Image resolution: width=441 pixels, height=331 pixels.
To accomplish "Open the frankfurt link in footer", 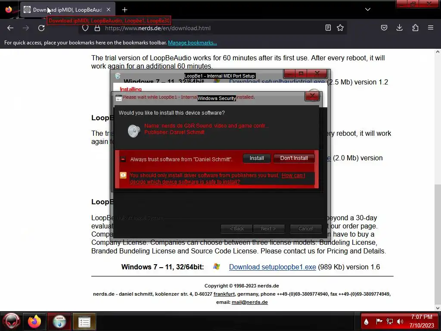I will (224, 294).
